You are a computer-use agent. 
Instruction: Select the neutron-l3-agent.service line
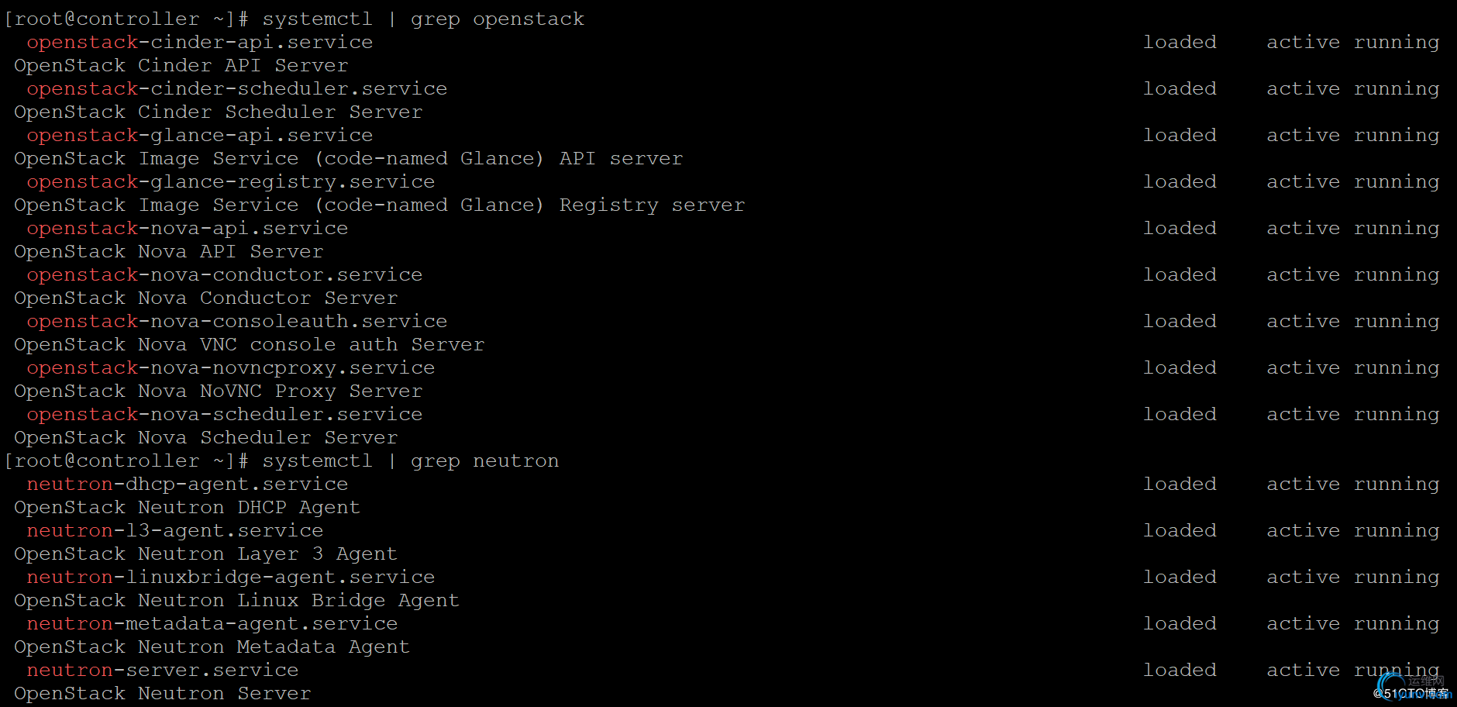[x=175, y=531]
